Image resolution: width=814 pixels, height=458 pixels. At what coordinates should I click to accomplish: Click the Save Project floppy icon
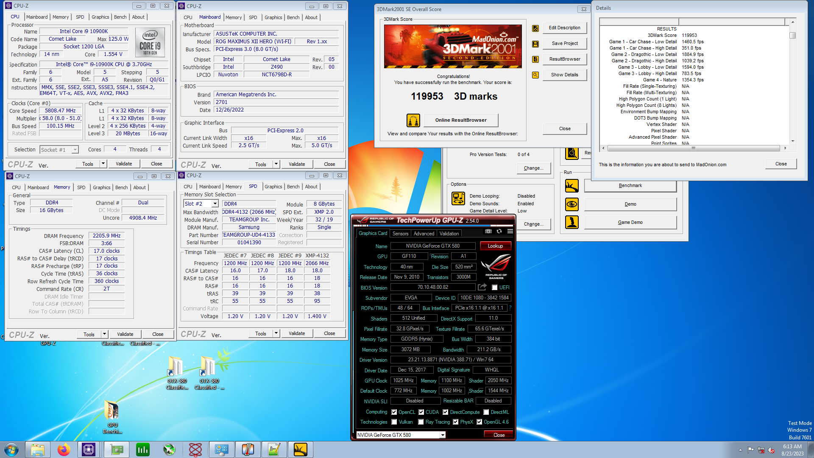[535, 44]
